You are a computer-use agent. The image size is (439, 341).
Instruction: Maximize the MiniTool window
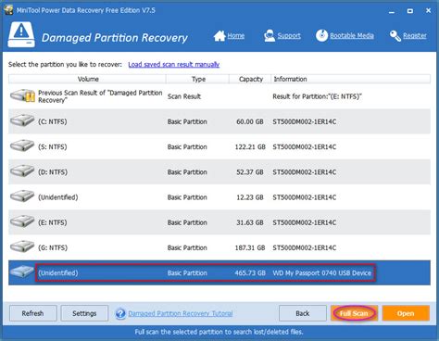pos(410,11)
